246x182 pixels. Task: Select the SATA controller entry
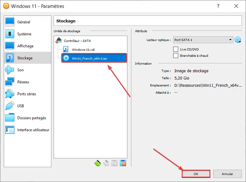[x=77, y=41]
